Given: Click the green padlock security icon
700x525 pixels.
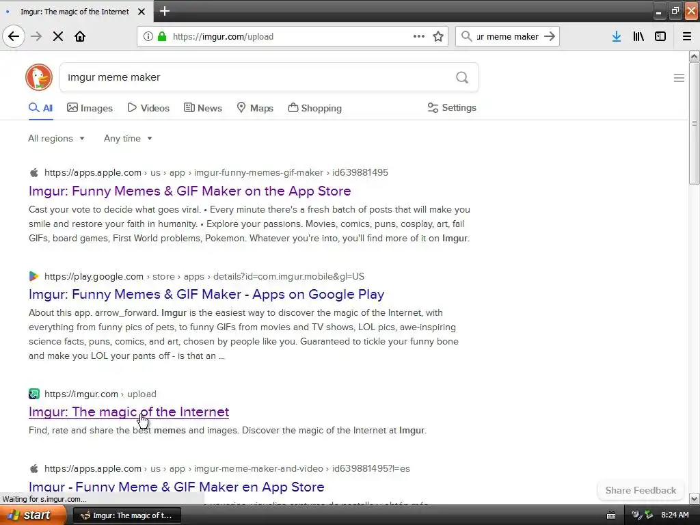Looking at the screenshot, I should click(x=162, y=36).
